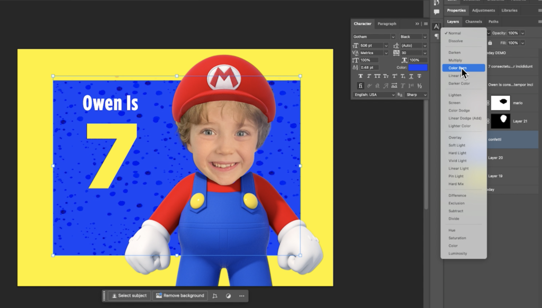Toggle ordinals (1st) OpenType button

(x=411, y=86)
